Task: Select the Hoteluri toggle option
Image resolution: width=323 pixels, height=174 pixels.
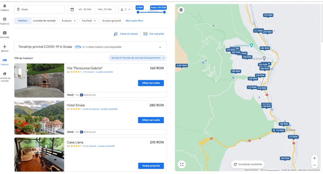Action: click(x=23, y=21)
